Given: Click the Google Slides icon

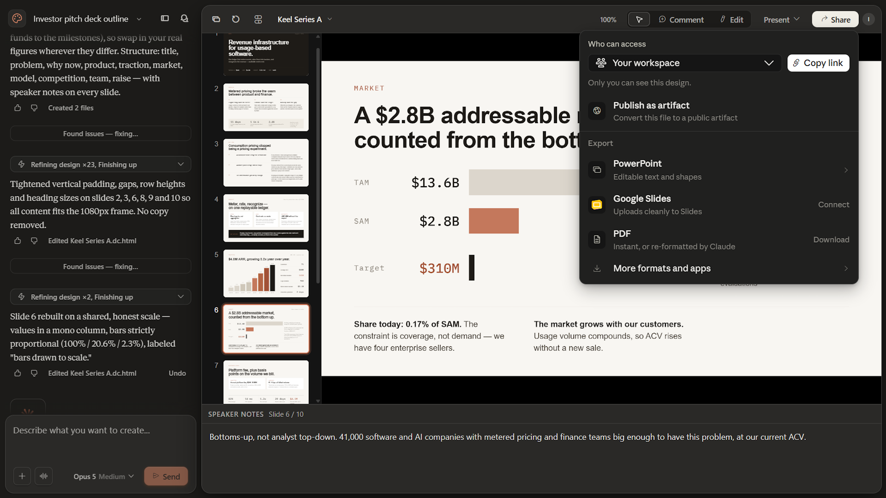Looking at the screenshot, I should coord(597,205).
